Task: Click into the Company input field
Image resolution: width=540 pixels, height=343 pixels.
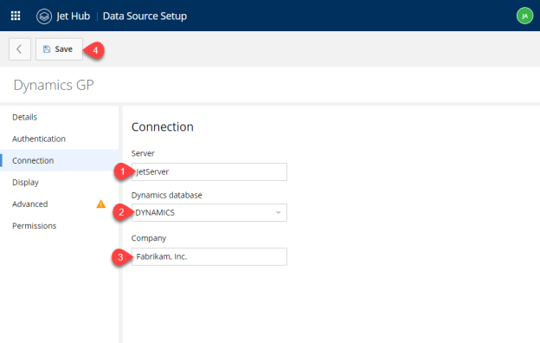Action: tap(209, 256)
